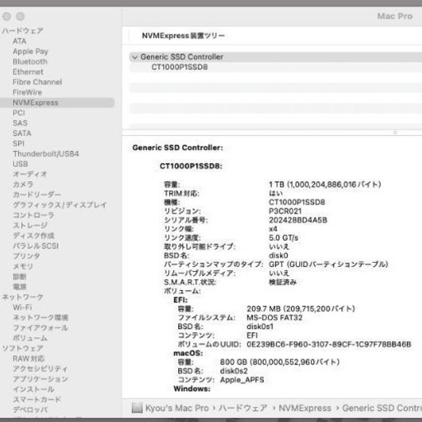
Task: Select ネットワーク環境 in the sidebar
Action: pos(40,317)
